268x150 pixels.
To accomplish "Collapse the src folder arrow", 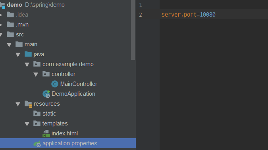I will pyautogui.click(x=1, y=35).
